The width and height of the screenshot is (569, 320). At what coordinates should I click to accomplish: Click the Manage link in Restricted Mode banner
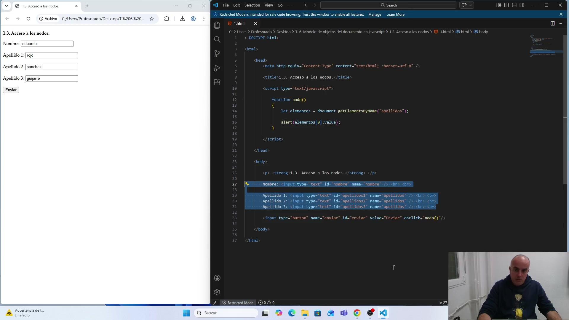pos(375,15)
